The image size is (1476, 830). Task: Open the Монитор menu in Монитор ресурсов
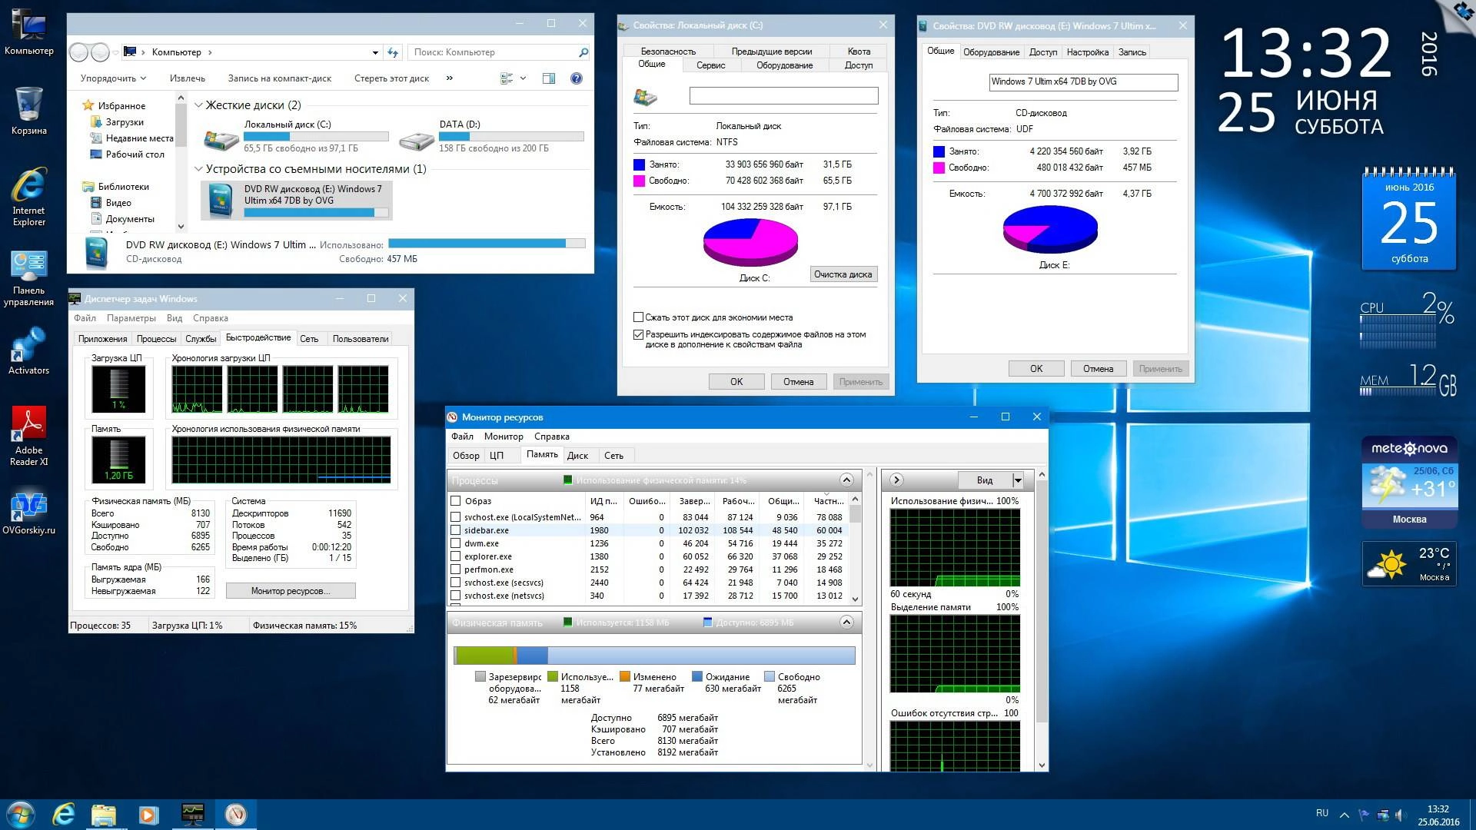[x=504, y=436]
